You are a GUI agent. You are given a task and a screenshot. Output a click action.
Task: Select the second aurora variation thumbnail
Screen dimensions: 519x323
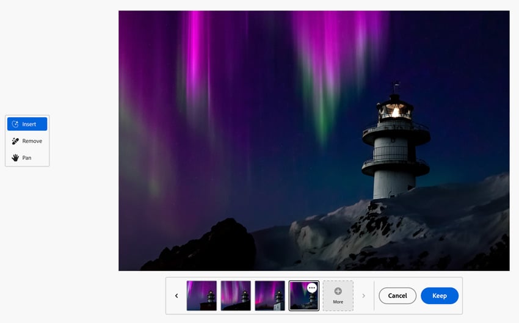click(x=236, y=296)
